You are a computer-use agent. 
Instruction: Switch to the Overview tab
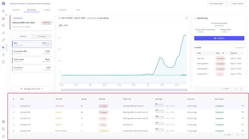click(x=16, y=10)
